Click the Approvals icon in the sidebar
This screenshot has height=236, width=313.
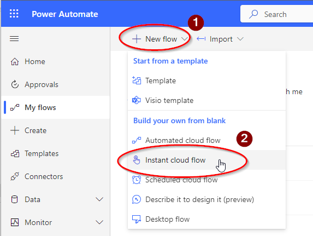[x=15, y=84]
